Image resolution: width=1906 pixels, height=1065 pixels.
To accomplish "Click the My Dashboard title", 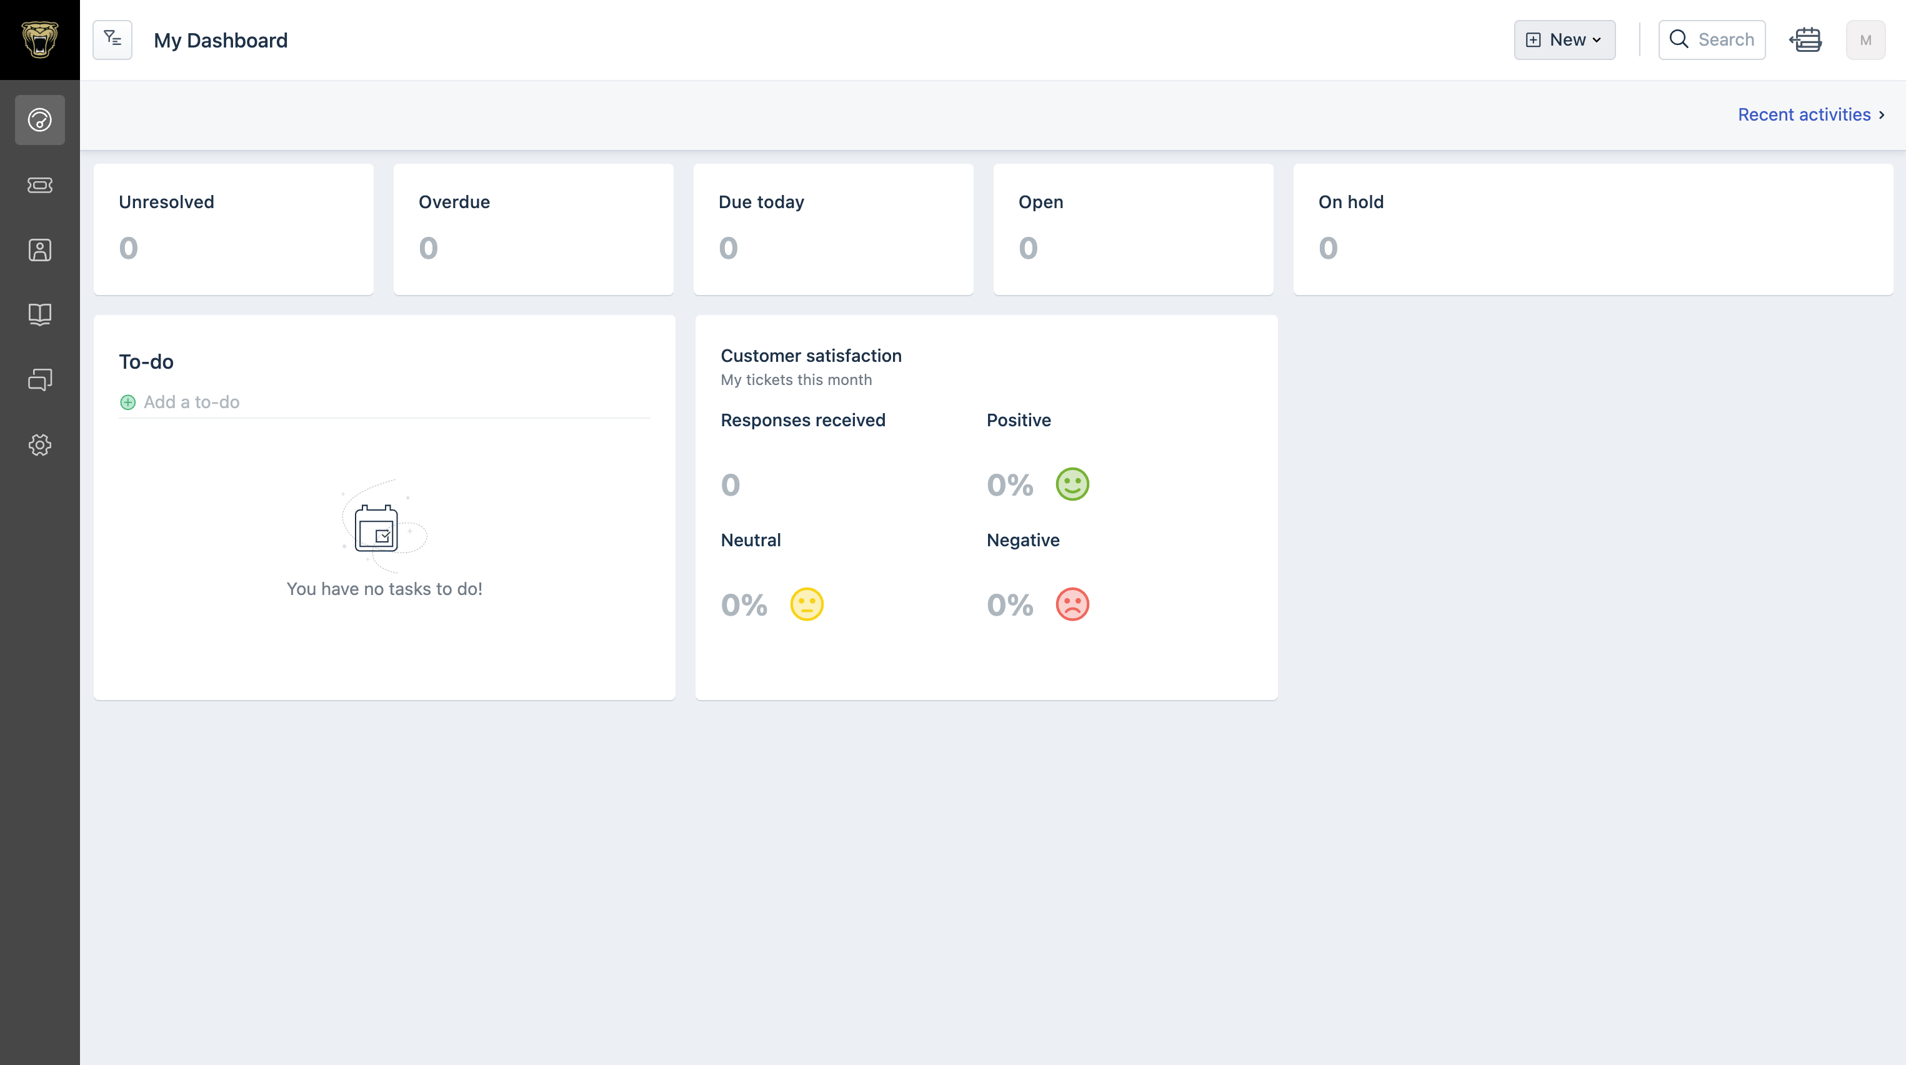I will point(221,40).
